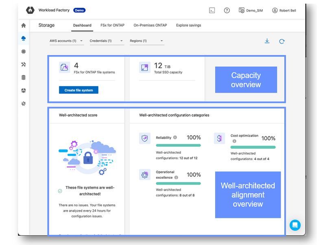This screenshot has height=245, width=327.
Task: Open the help question mark icon
Action: pos(227,11)
